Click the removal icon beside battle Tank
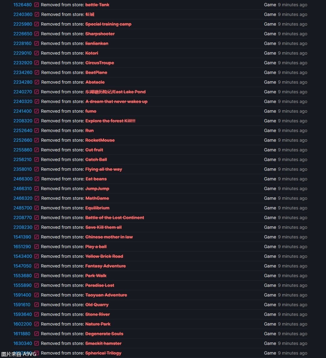Screen dimensions: 326x358 (37, 5)
